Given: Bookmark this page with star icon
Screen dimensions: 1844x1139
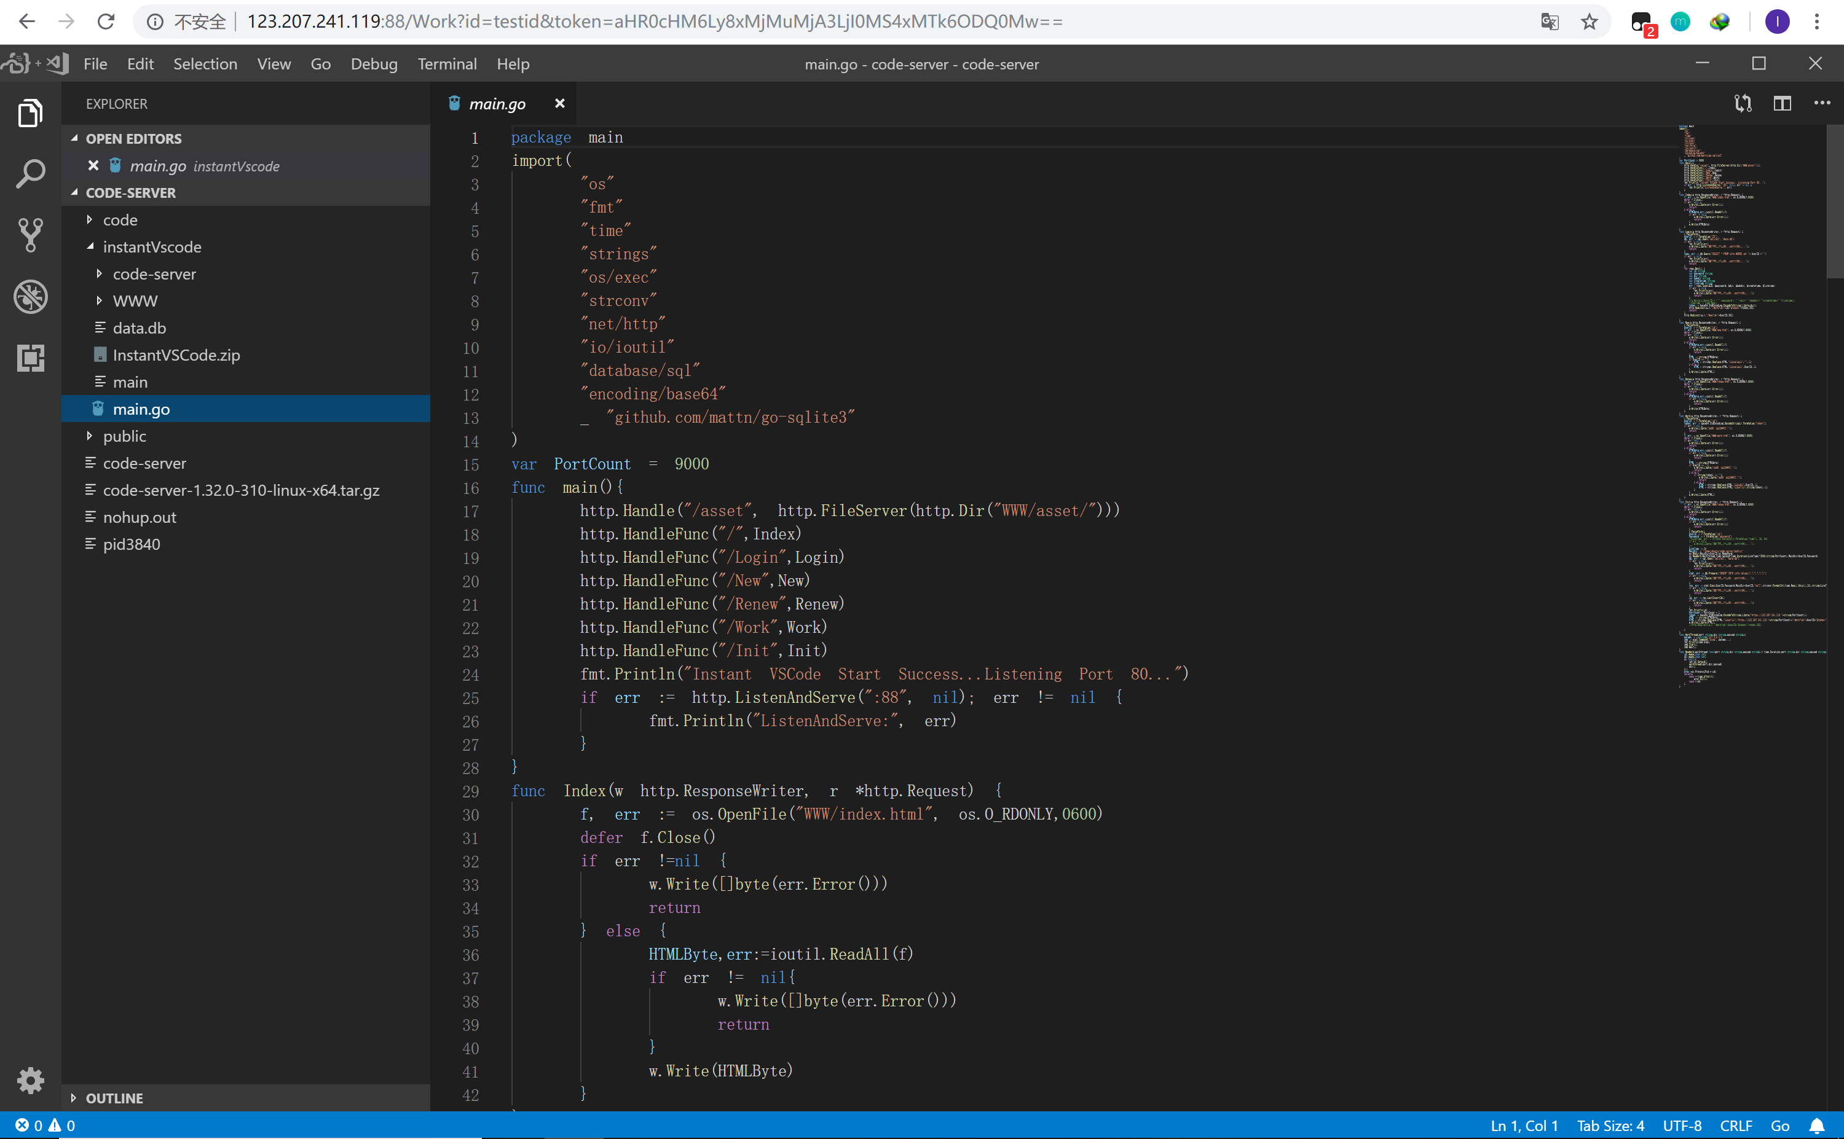Looking at the screenshot, I should (1590, 22).
